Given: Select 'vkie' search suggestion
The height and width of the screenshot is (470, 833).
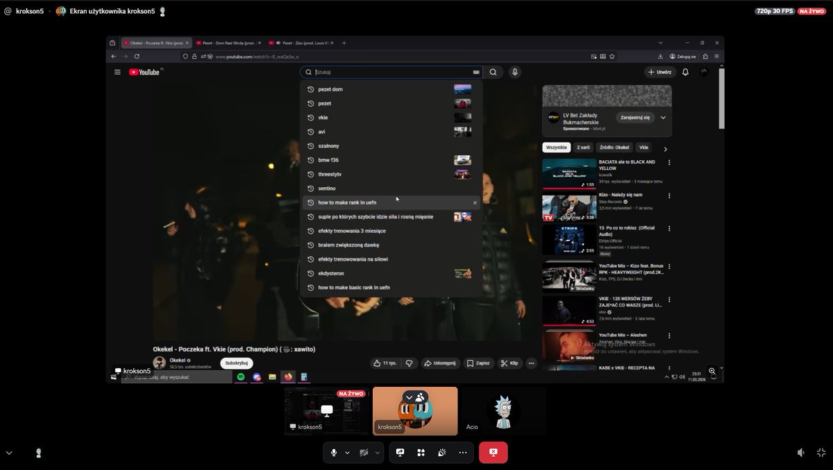Looking at the screenshot, I should 391,118.
